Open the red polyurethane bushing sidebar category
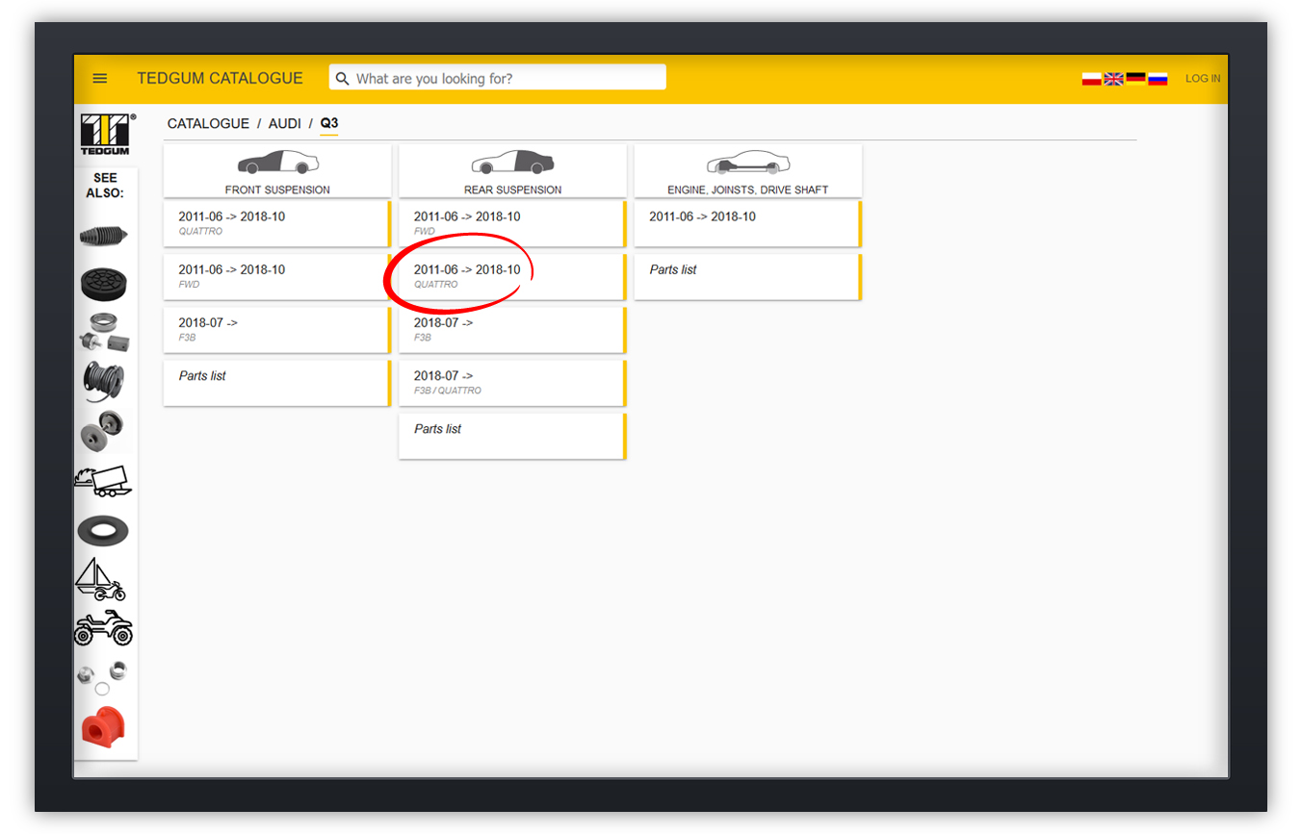Image resolution: width=1302 pixels, height=834 pixels. 104,727
